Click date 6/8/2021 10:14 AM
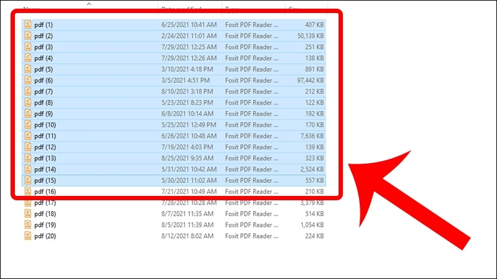 (188, 113)
